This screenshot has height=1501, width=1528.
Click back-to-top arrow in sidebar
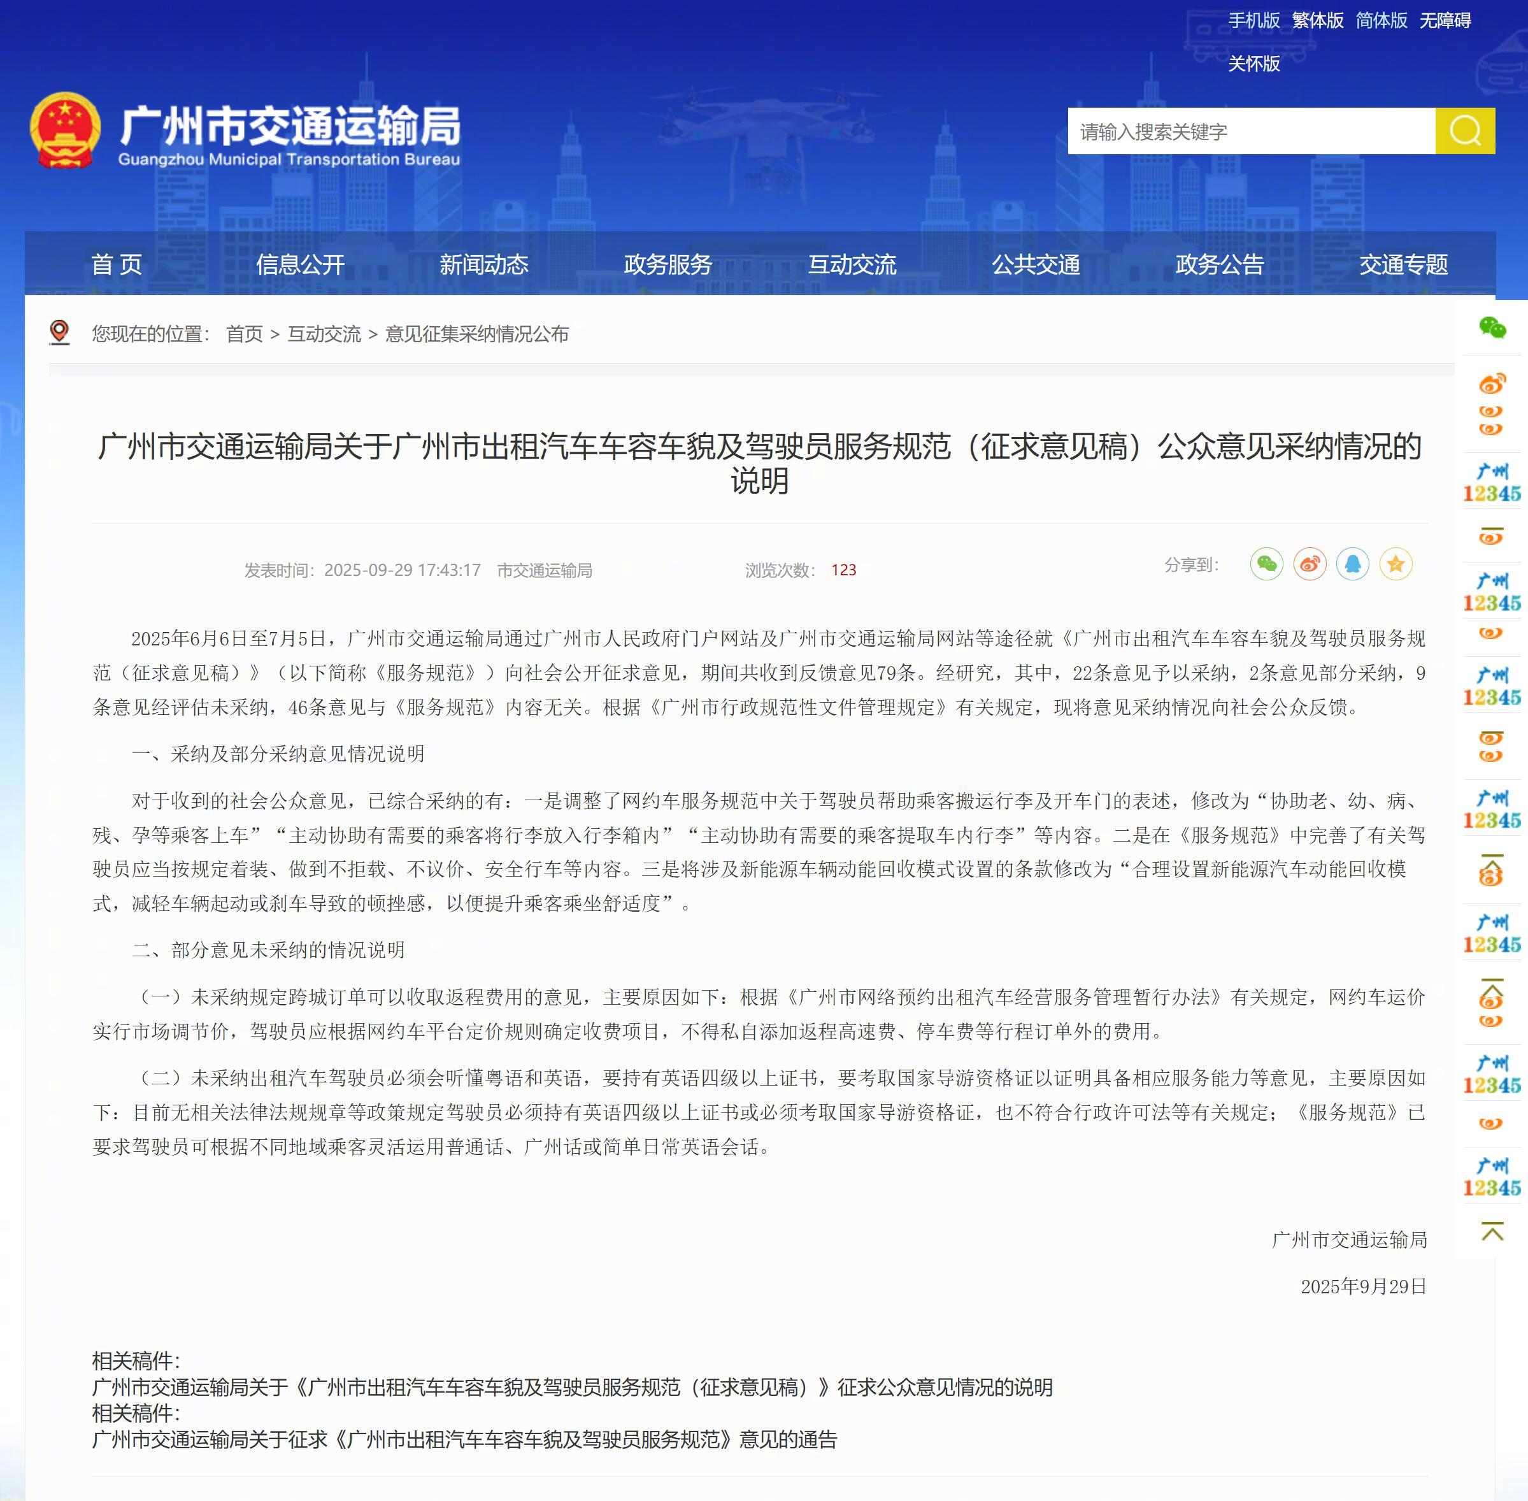1492,1232
